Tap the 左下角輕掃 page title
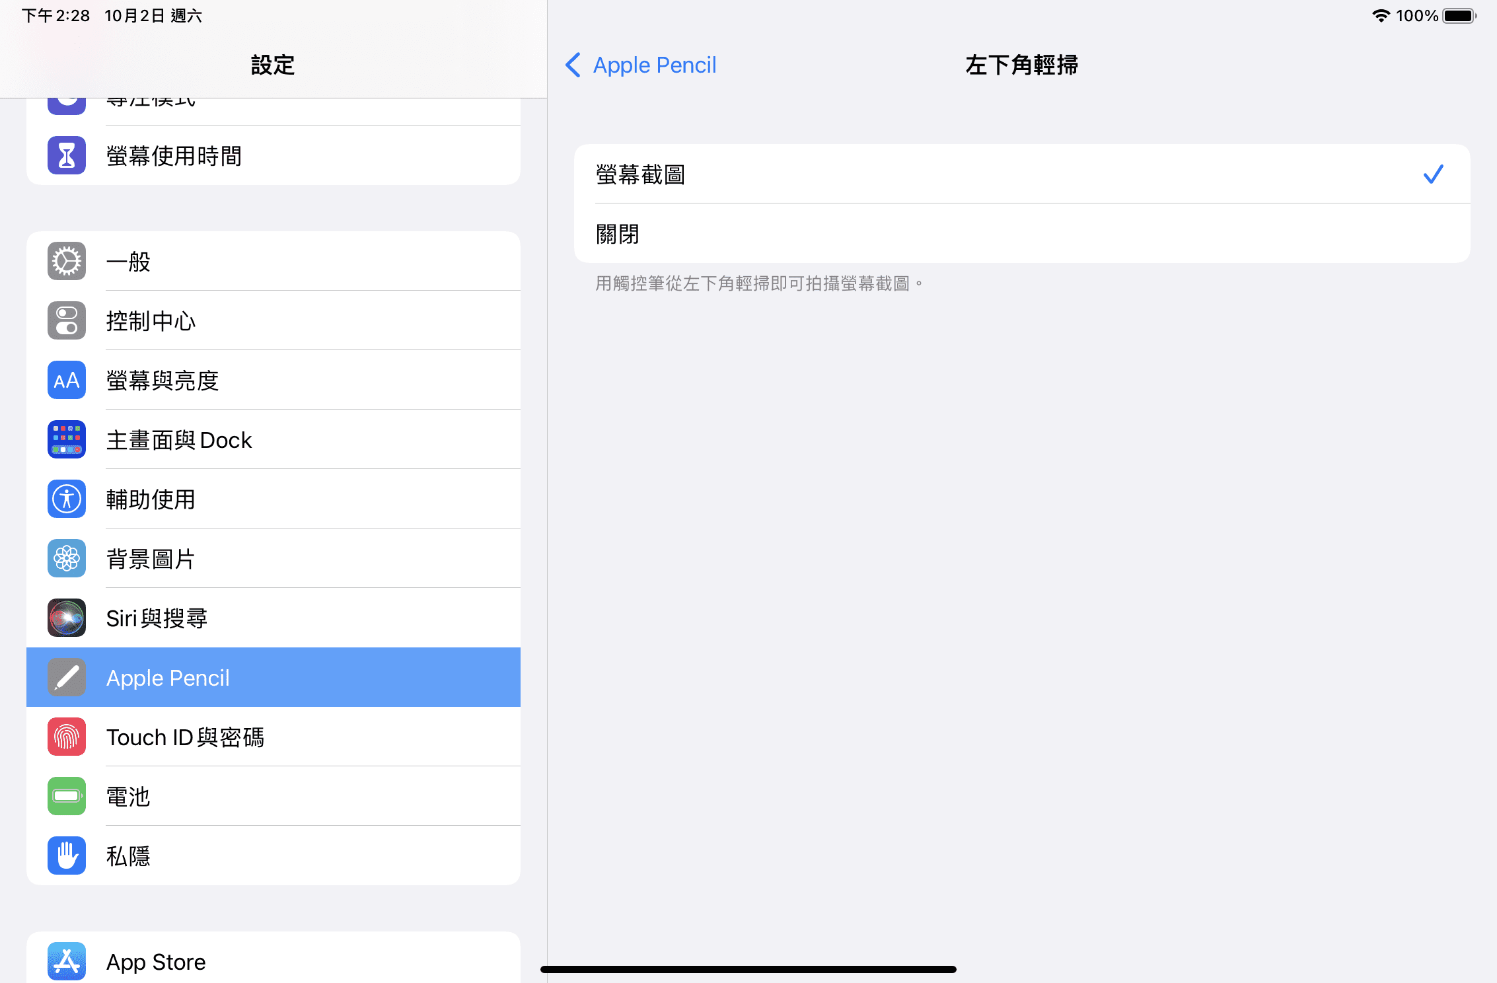1497x983 pixels. (1021, 65)
